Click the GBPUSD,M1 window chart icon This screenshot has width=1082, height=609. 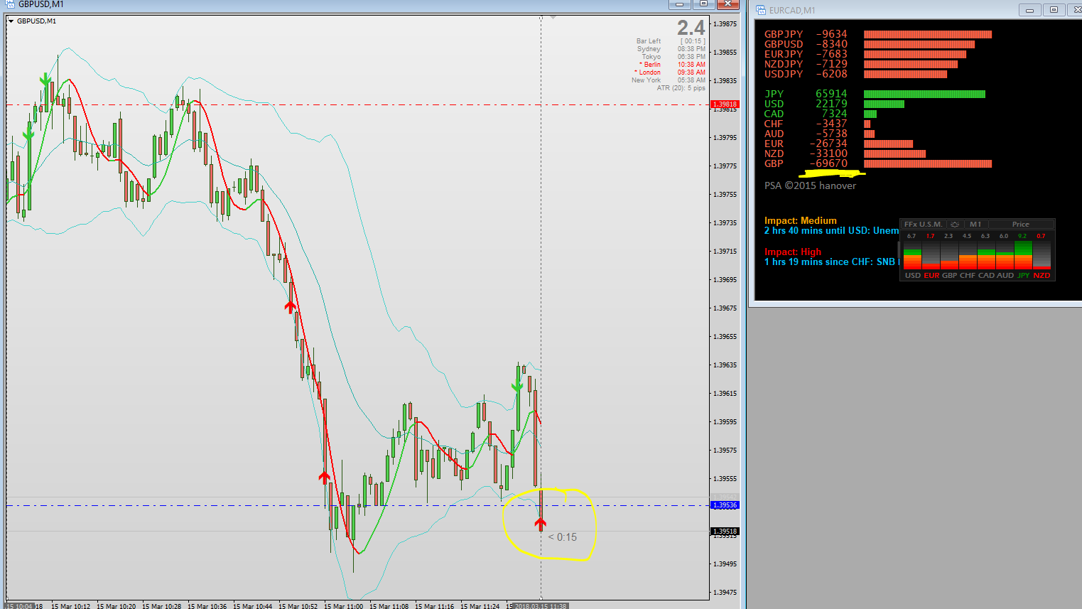pyautogui.click(x=9, y=4)
